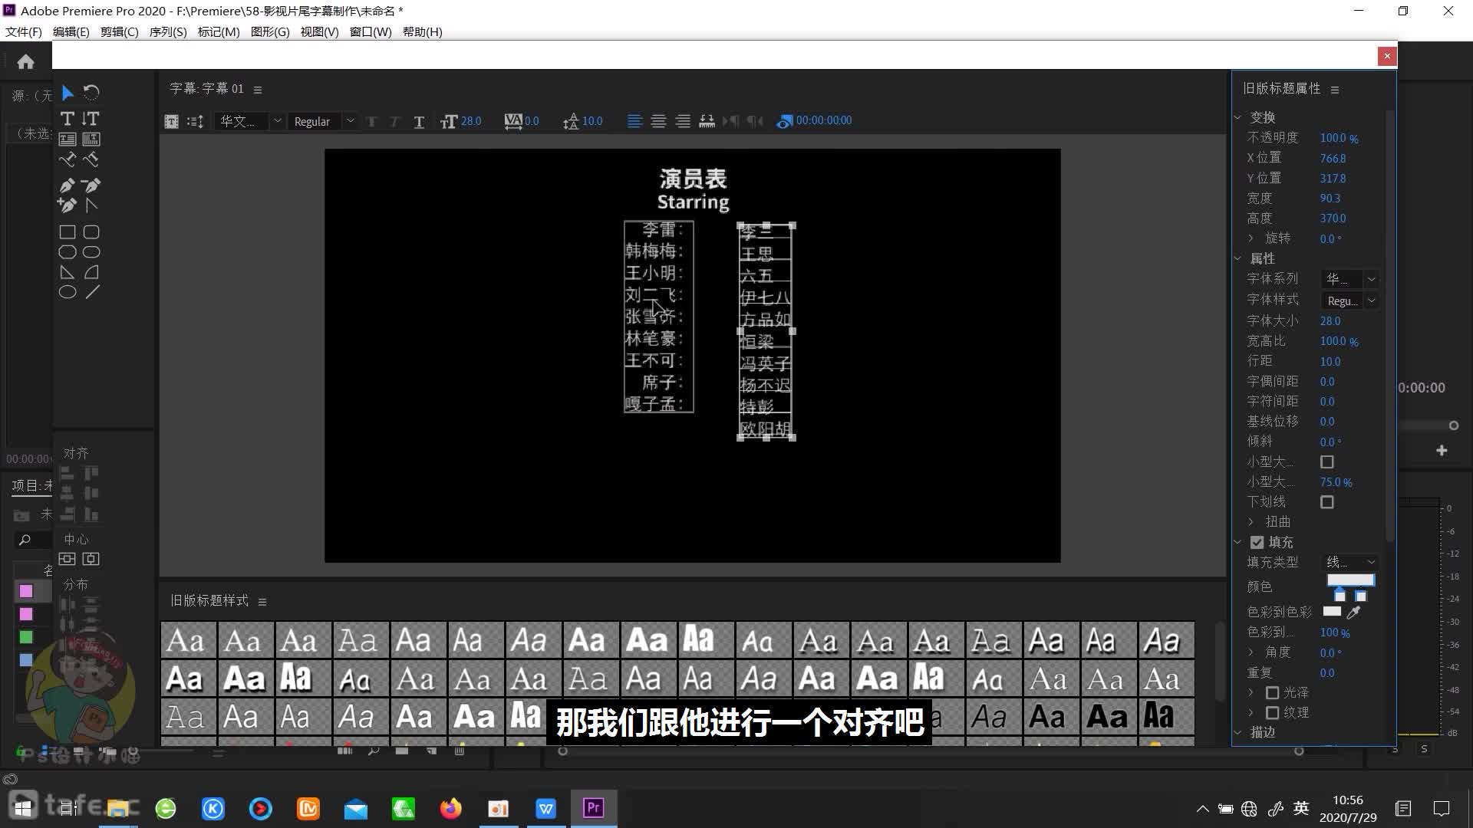Select the Clipped Corner Rectangle tool
The width and height of the screenshot is (1473, 828).
tap(68, 252)
